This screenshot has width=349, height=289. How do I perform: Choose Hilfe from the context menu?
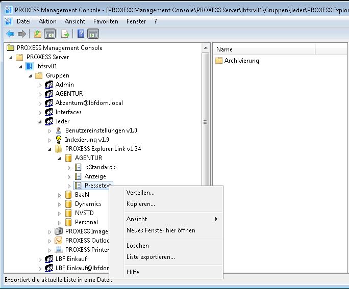(x=173, y=272)
